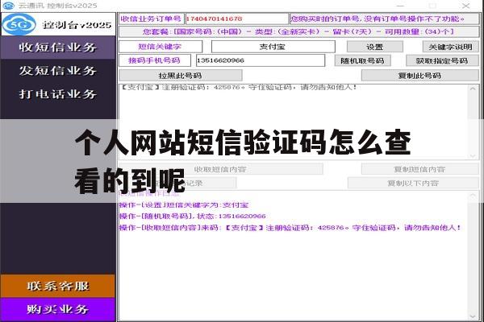This screenshot has height=322, width=484.
Task: Click the package info text 您套餐
Action: (x=298, y=31)
